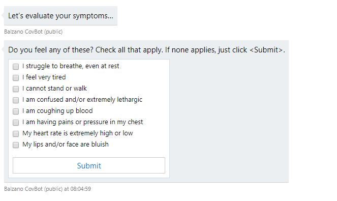Submit the symptom form
The image size is (337, 201).
[x=89, y=165]
